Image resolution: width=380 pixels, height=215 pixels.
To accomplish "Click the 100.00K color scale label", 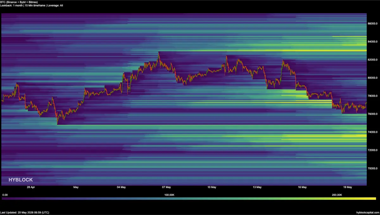I will (x=169, y=195).
